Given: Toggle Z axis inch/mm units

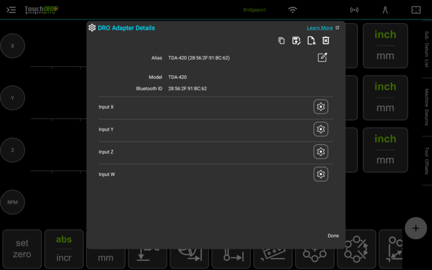Looking at the screenshot, I should click(x=385, y=150).
